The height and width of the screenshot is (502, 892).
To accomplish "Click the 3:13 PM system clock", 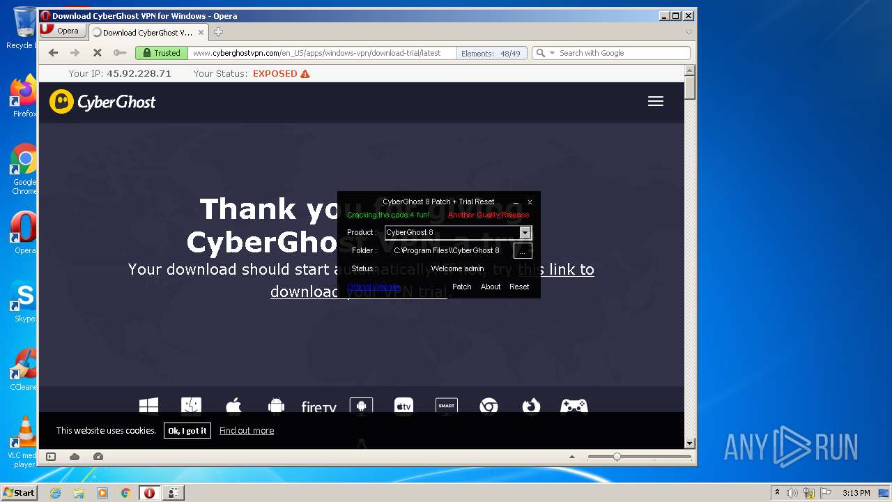I will 856,493.
